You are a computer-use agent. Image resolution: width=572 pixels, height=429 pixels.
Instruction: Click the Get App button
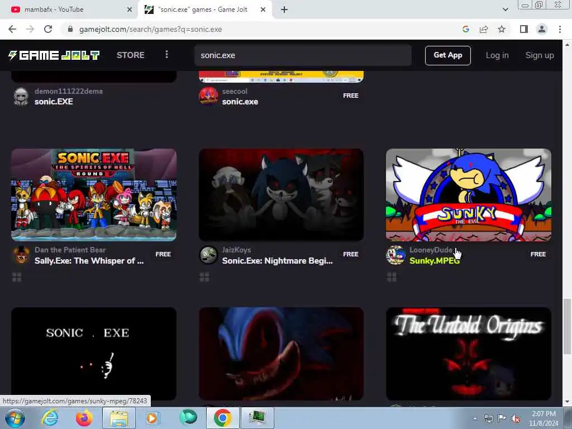tap(447, 55)
